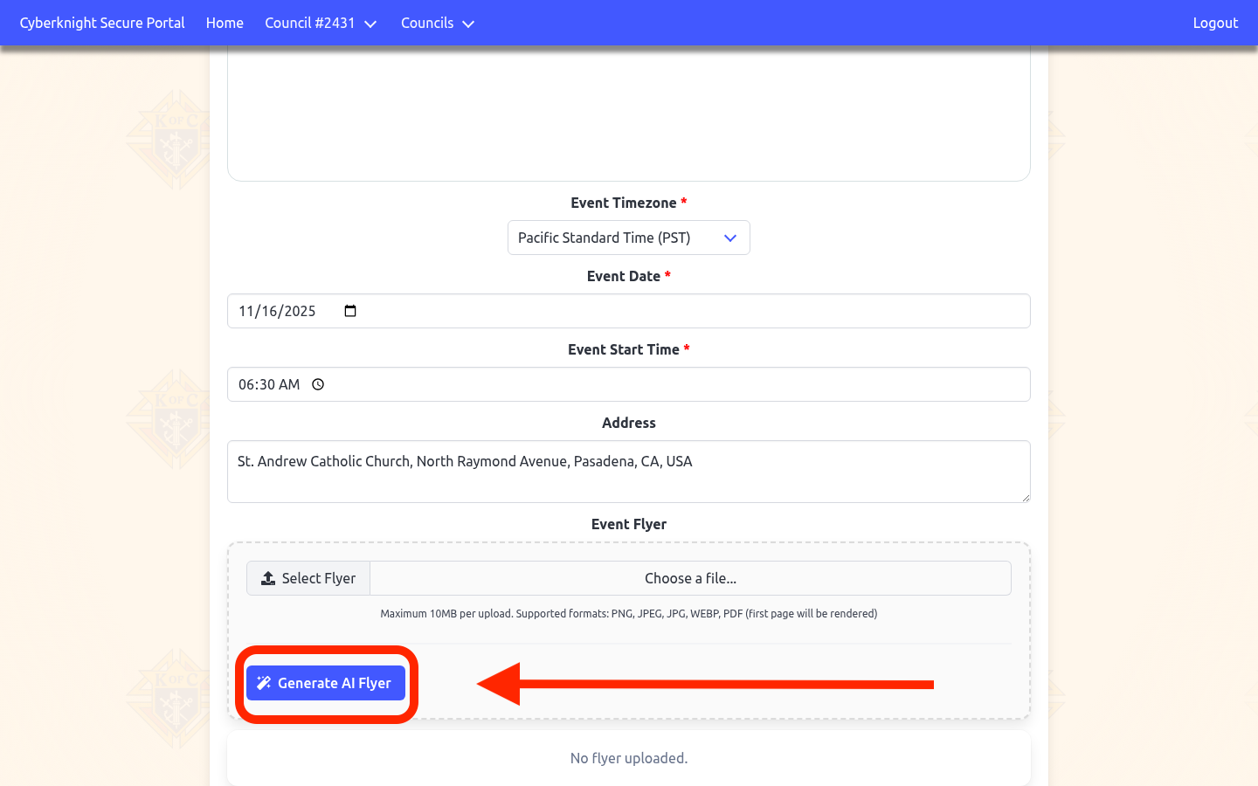Open the calendar picker icon in Event Date

coord(350,311)
